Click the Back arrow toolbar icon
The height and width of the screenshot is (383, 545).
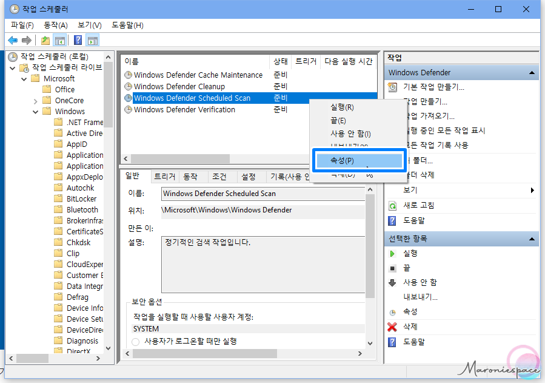pyautogui.click(x=13, y=41)
